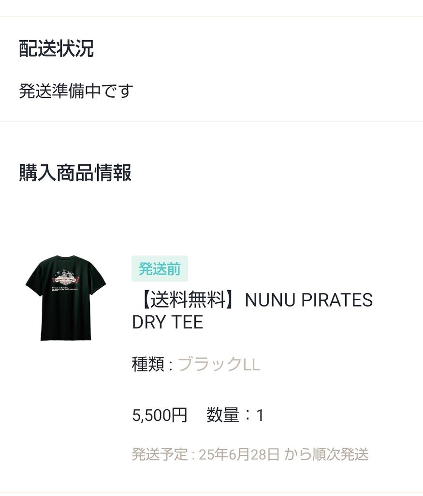Screen dimensions: 423x496
Task: Open the black T-shirt product thumbnail
Action: [66, 298]
